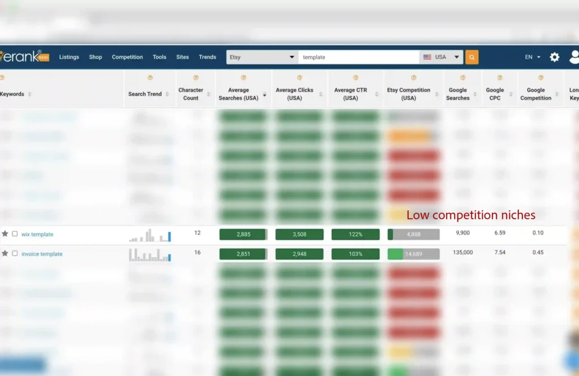
Task: Star the invoice template keyword
Action: [5, 254]
